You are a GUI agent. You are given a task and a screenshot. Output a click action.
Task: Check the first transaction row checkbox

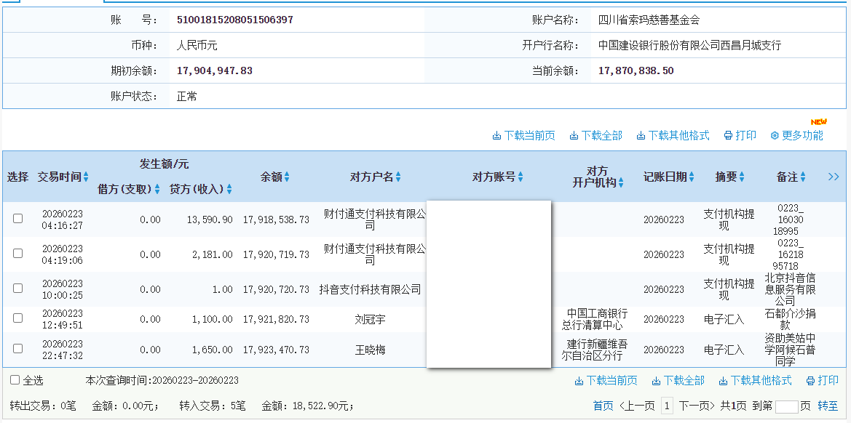click(17, 217)
